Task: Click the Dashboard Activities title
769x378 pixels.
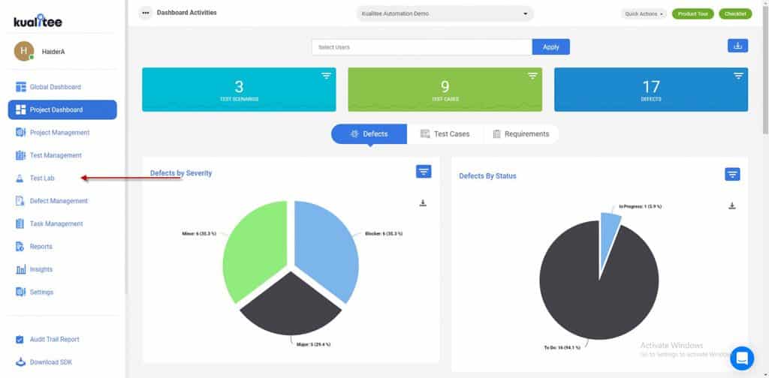Action: point(186,13)
